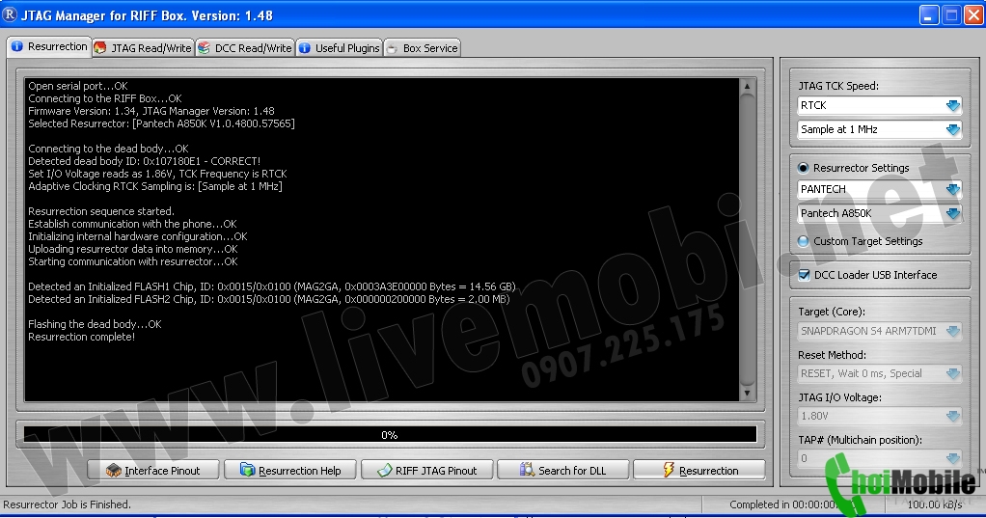Click the 'Resurrector Job is Finished.' status text
This screenshot has height=518, width=986.
pyautogui.click(x=68, y=504)
